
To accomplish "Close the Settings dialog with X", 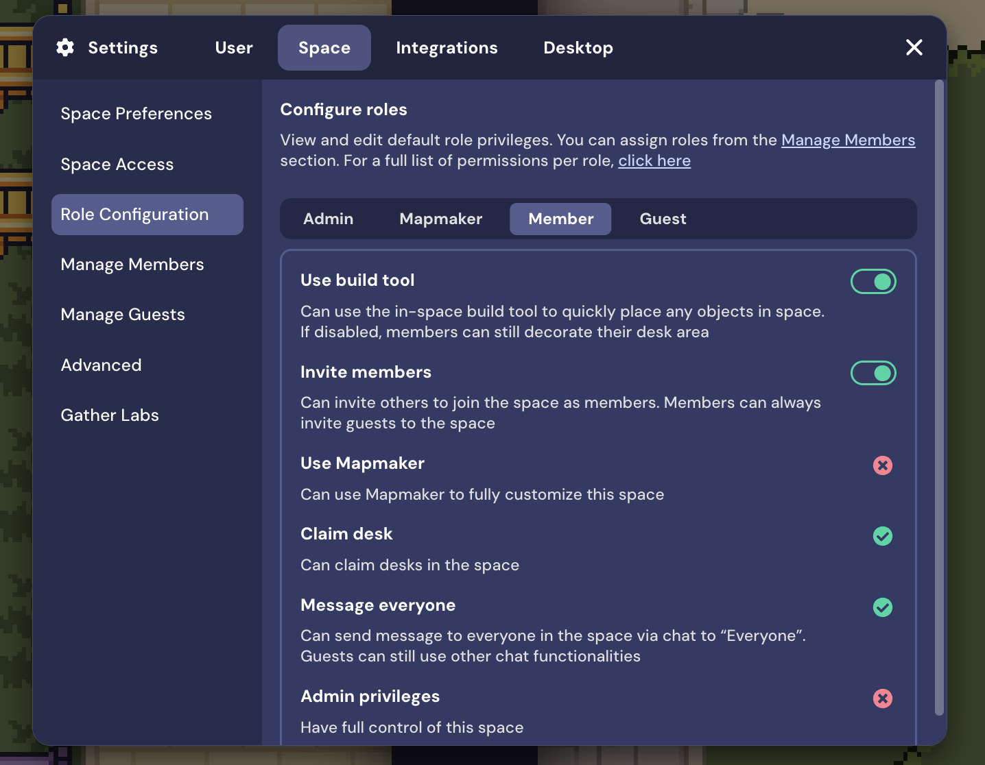I will [x=914, y=47].
